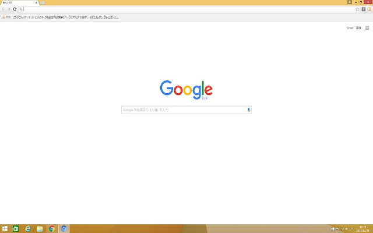Close the new tab page tab
Image resolution: width=373 pixels, height=233 pixels.
pyautogui.click(x=36, y=3)
